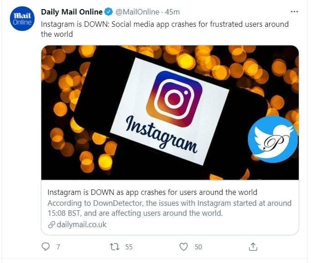The height and width of the screenshot is (263, 311).
Task: Open the @MailOnline handle
Action: pyautogui.click(x=137, y=12)
